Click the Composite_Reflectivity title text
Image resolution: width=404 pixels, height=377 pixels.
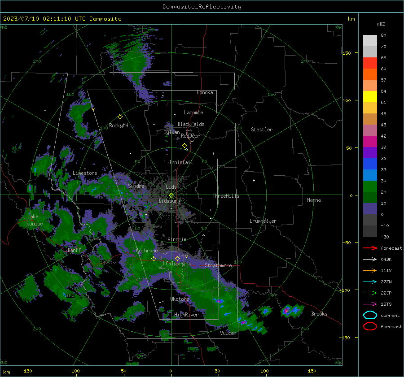click(x=202, y=7)
